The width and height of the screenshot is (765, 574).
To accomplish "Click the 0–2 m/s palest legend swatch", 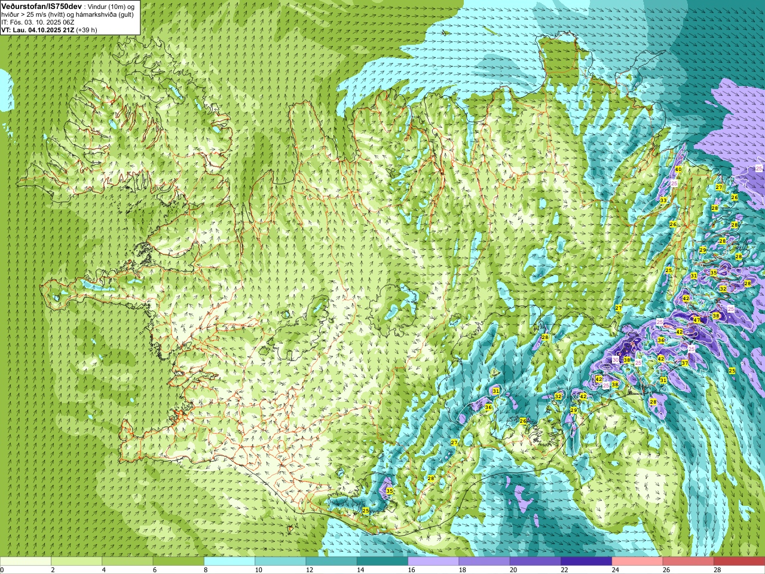I will (x=26, y=561).
